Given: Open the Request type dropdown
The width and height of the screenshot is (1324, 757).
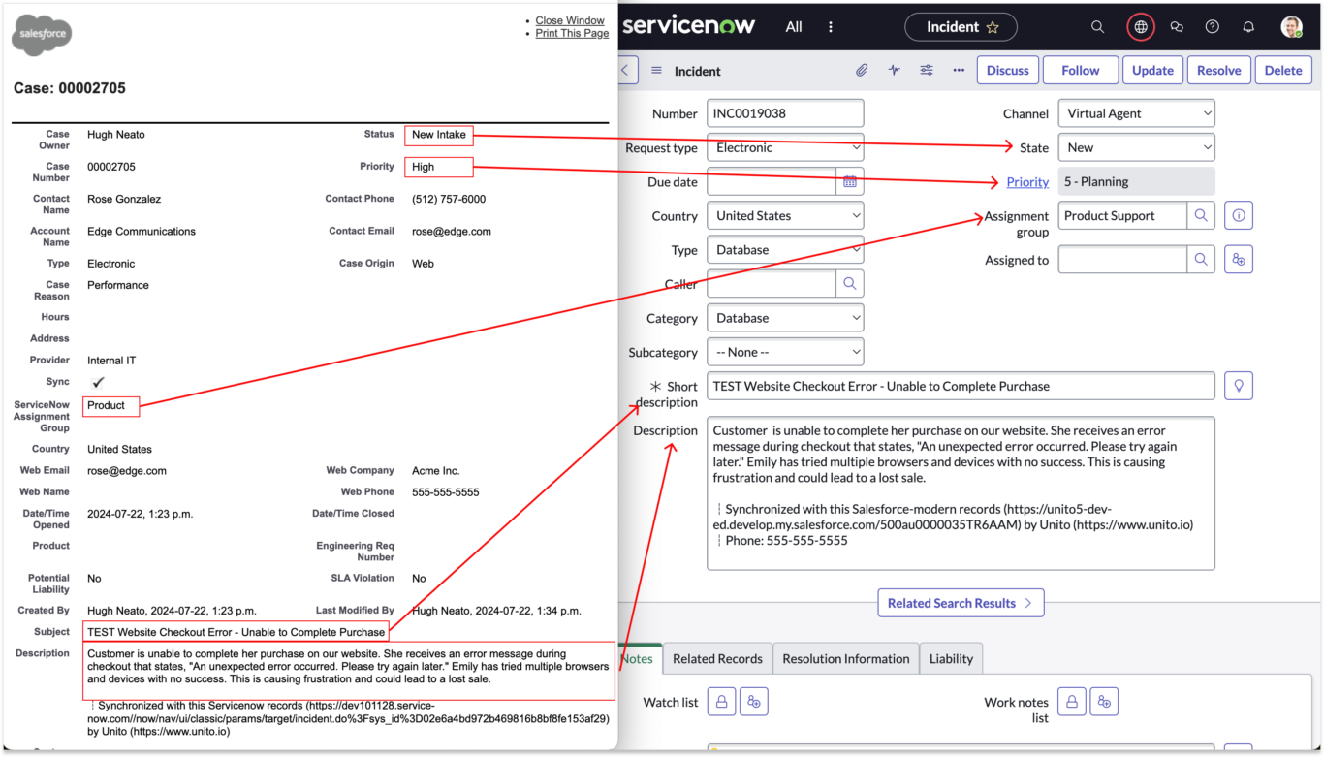Looking at the screenshot, I should [785, 147].
